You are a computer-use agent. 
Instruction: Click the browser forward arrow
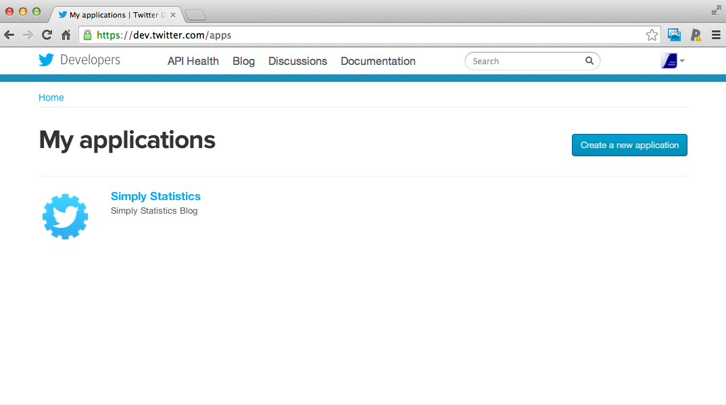(28, 34)
